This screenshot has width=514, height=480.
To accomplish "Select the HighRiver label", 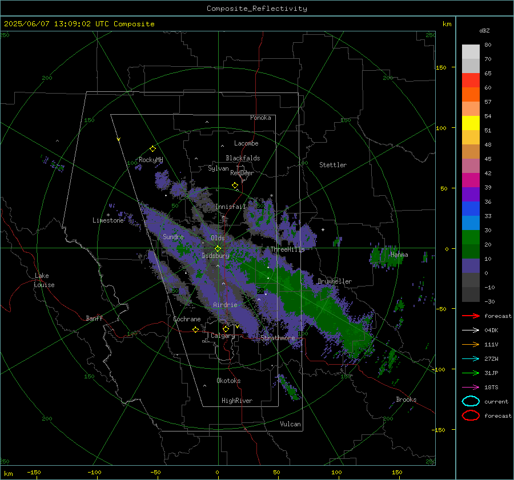I will (x=237, y=401).
